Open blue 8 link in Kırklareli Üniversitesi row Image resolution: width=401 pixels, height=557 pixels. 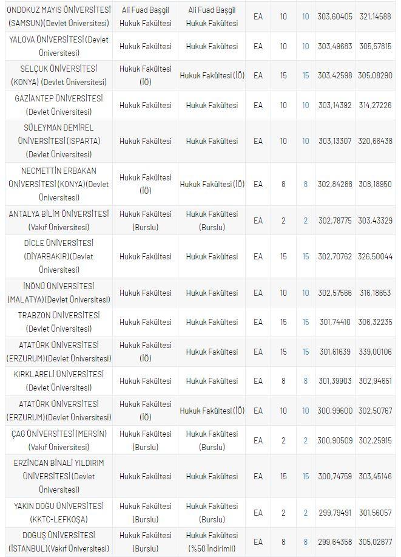pos(306,381)
